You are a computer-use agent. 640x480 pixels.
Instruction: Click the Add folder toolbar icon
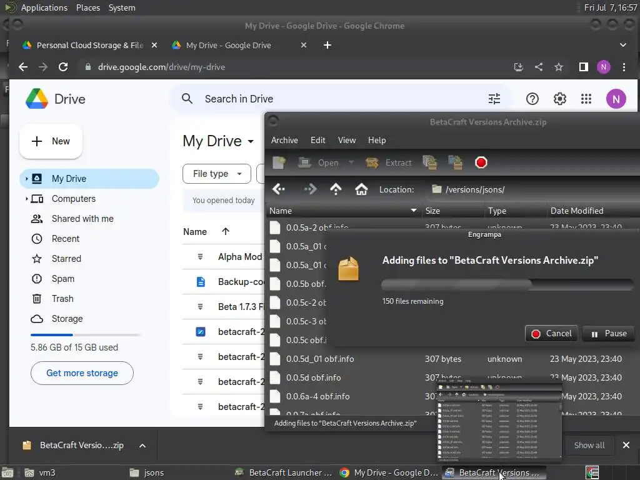click(x=456, y=162)
